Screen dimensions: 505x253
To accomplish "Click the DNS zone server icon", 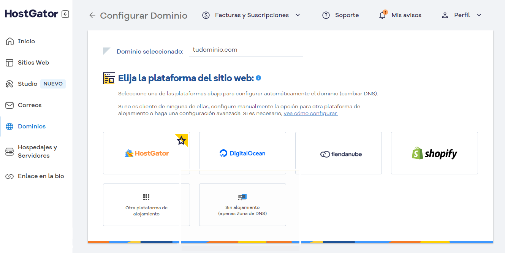I will (x=242, y=197).
